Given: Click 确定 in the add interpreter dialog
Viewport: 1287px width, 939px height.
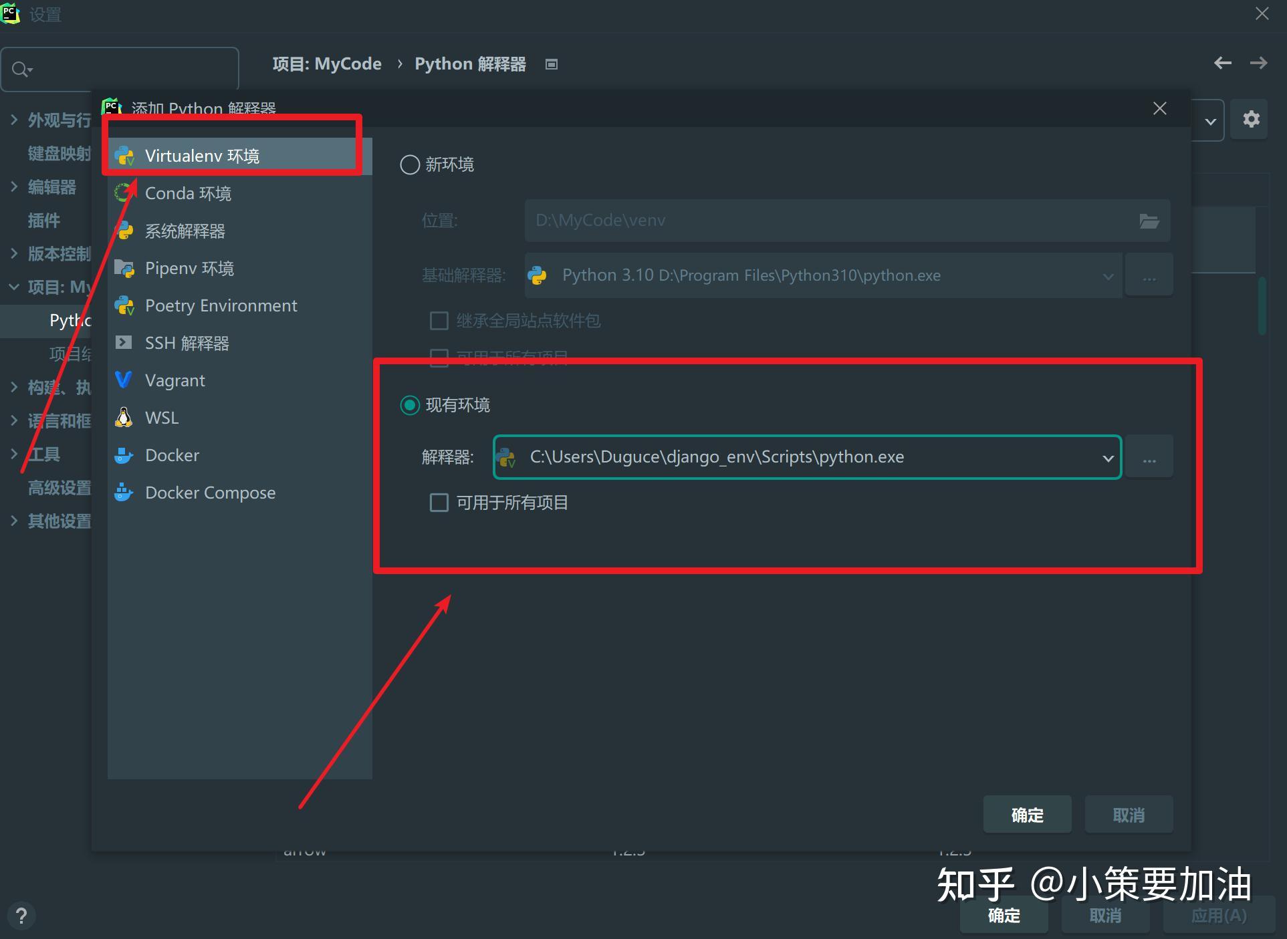Looking at the screenshot, I should tap(1027, 815).
